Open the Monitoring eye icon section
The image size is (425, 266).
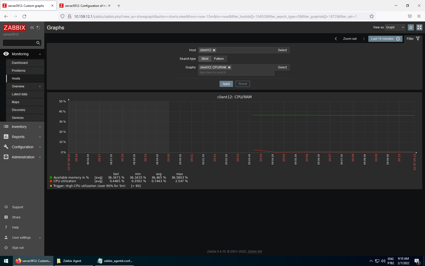tap(6, 54)
